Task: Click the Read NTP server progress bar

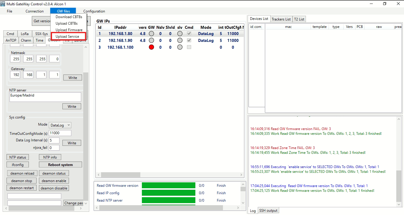Action: (169, 200)
